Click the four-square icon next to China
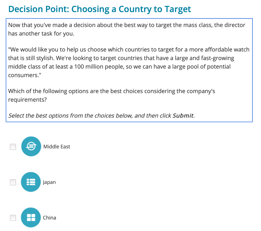 point(31,217)
